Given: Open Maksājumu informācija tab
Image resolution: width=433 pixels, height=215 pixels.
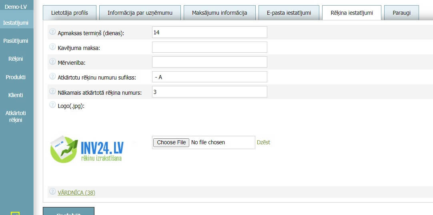Looking at the screenshot, I should coord(220,13).
